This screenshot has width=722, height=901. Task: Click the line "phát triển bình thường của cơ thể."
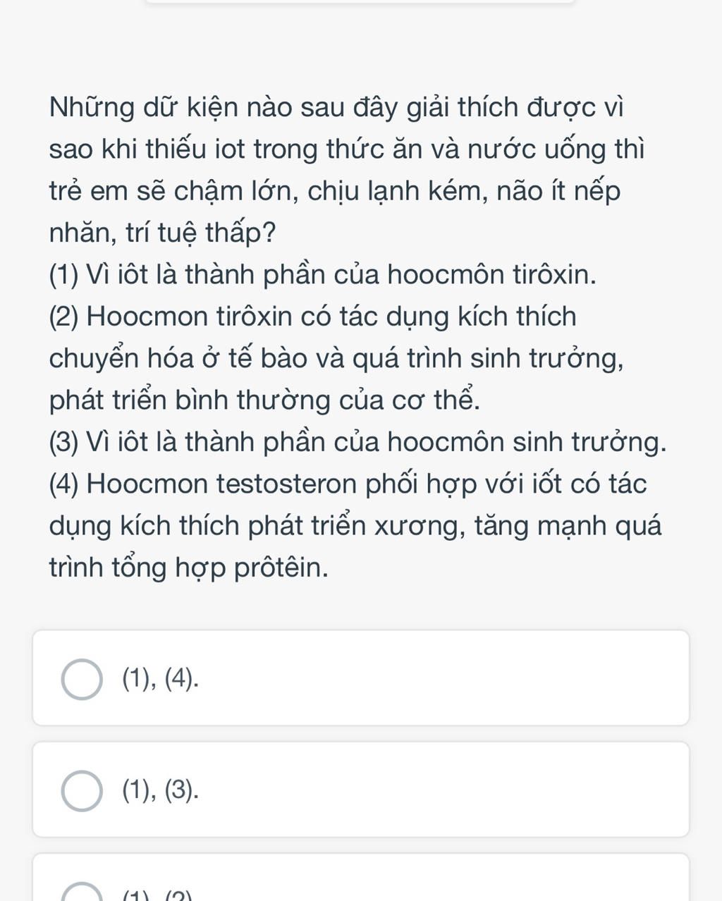point(265,400)
